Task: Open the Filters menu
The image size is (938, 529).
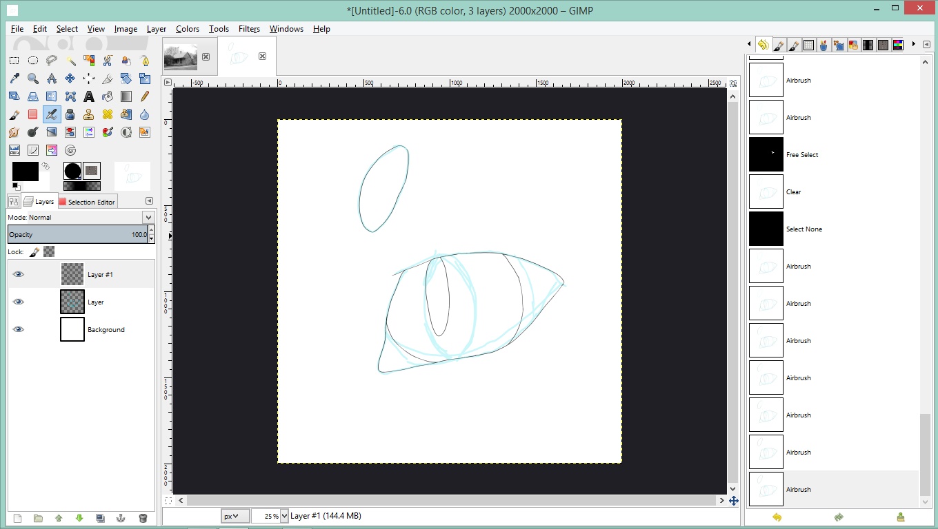Action: pos(249,29)
